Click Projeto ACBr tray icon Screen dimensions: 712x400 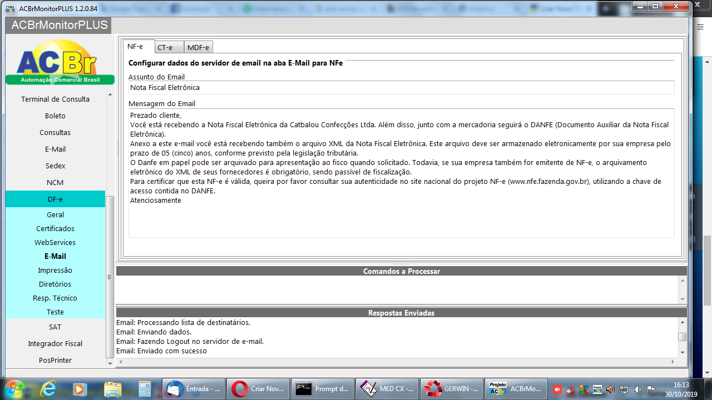[596, 389]
